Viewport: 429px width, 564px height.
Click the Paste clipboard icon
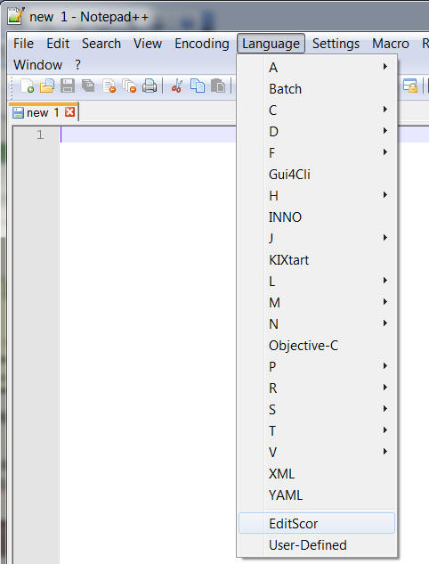point(218,86)
